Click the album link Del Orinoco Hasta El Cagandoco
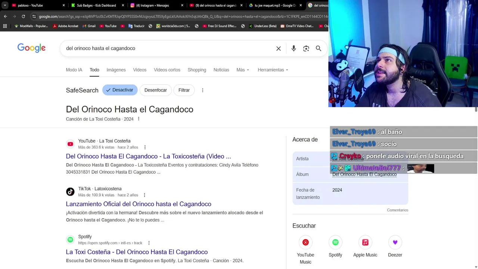 coord(364,174)
